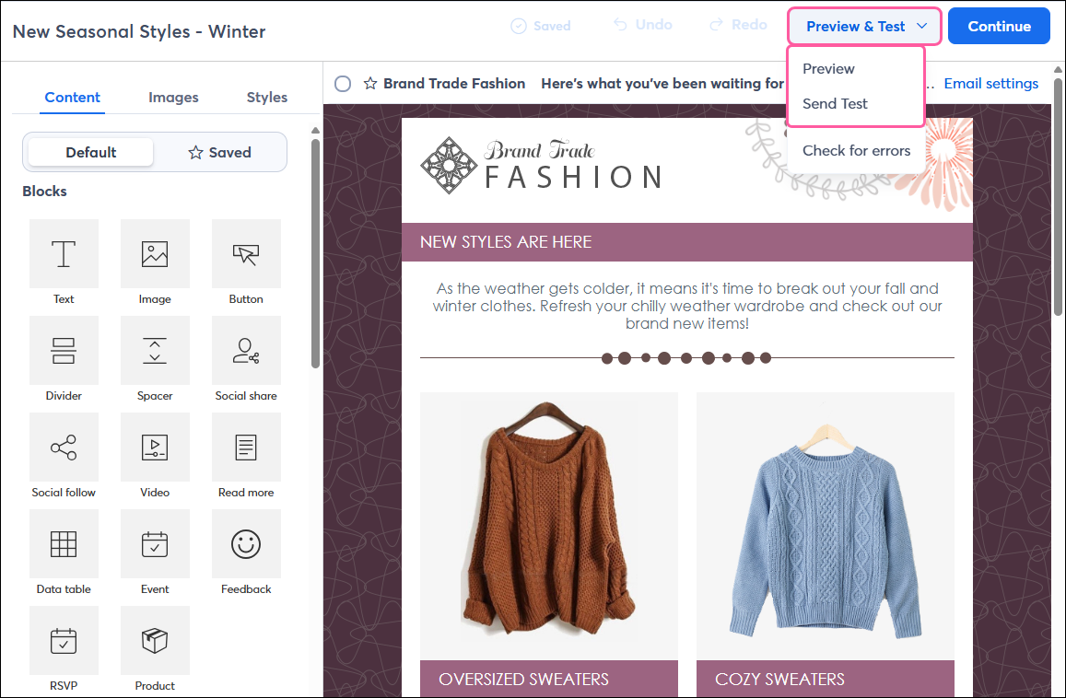Open the Preview & Test dropdown
The image size is (1066, 698).
862,26
